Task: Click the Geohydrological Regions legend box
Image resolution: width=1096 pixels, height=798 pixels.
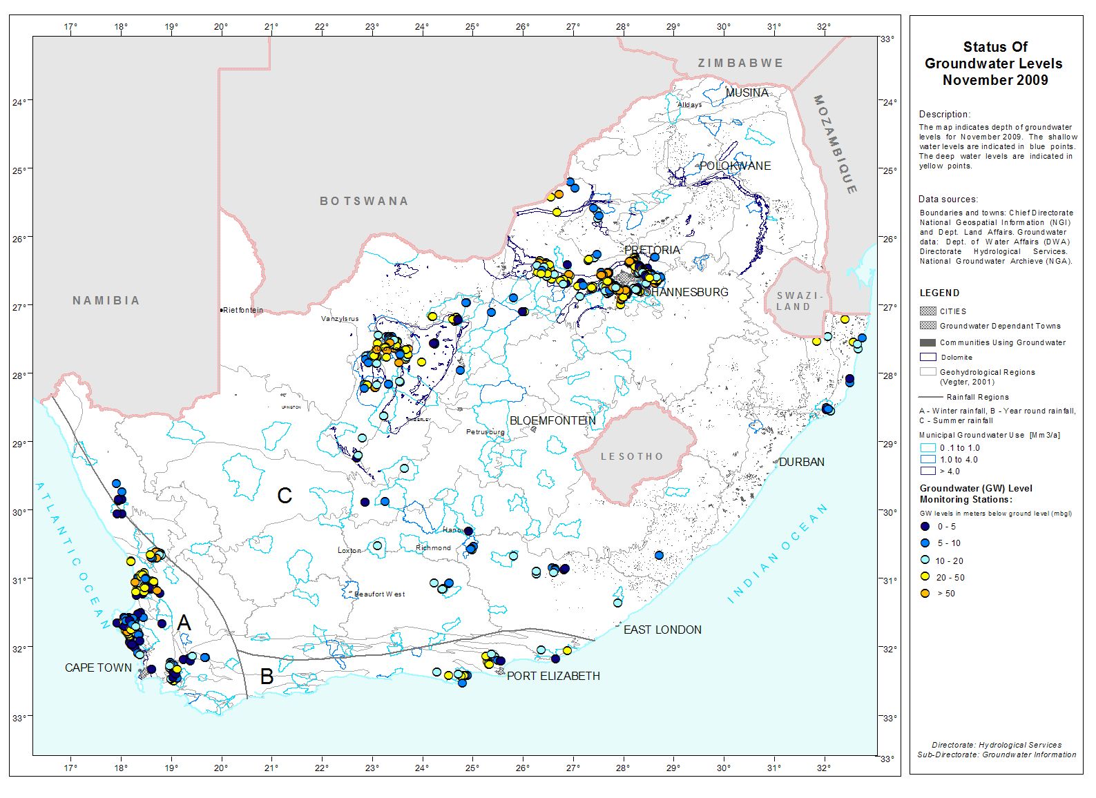Action: click(927, 372)
